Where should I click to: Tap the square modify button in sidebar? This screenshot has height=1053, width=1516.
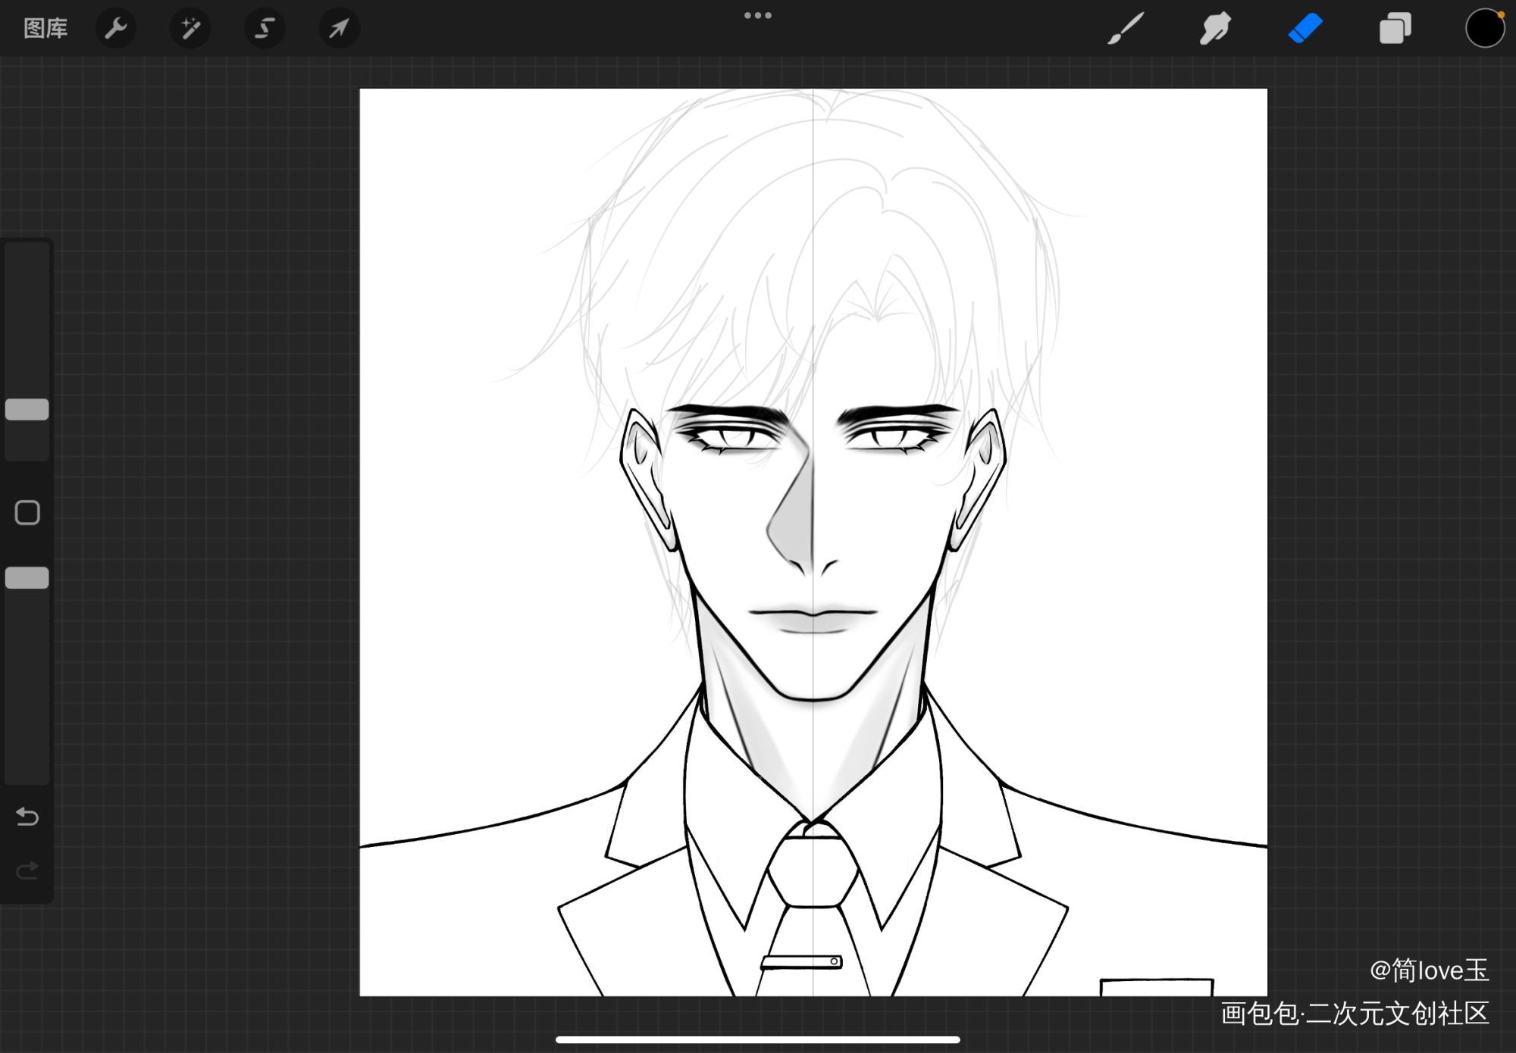[27, 513]
